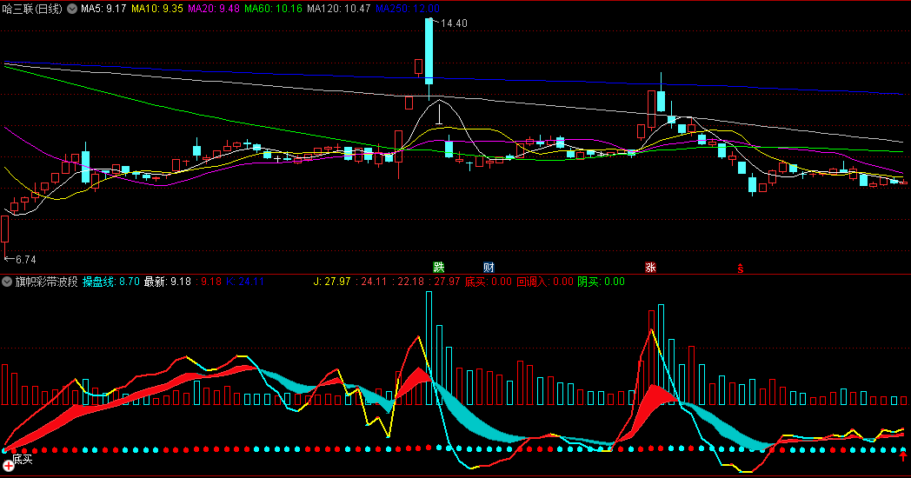Screen dimensions: 911x478
Task: Click the red up-arrow signal at bottom right
Action: tap(903, 455)
